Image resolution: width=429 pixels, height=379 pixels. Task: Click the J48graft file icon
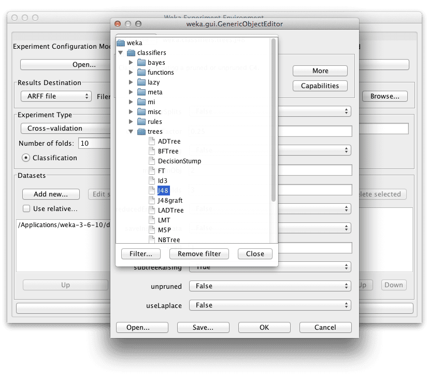click(x=152, y=200)
